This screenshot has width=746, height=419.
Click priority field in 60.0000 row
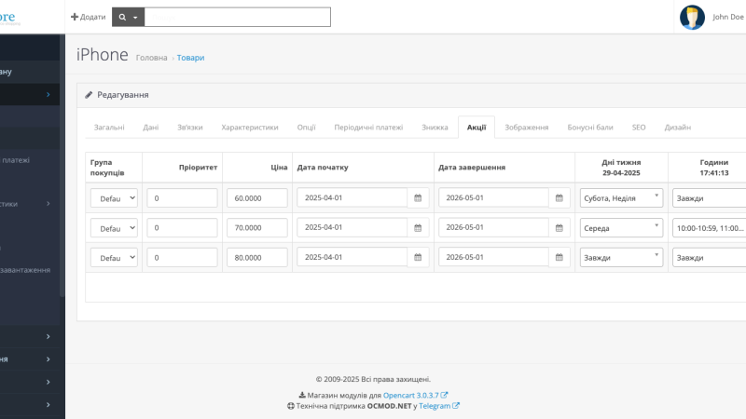click(x=182, y=197)
